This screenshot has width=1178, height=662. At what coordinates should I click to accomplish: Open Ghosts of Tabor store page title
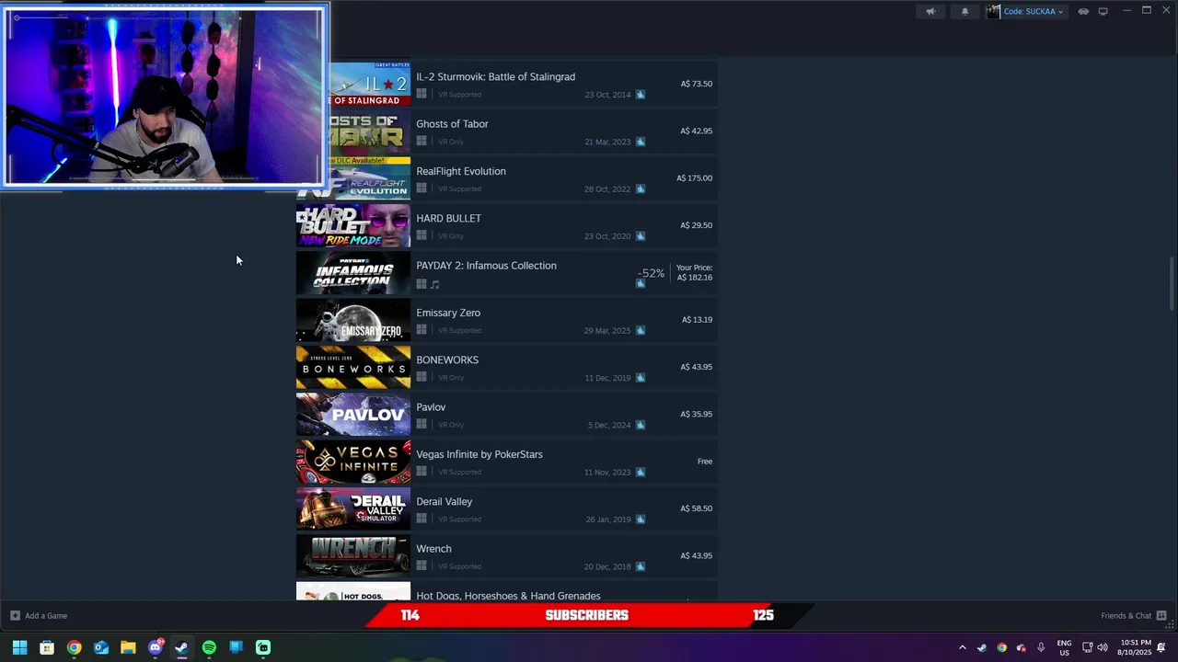[452, 123]
